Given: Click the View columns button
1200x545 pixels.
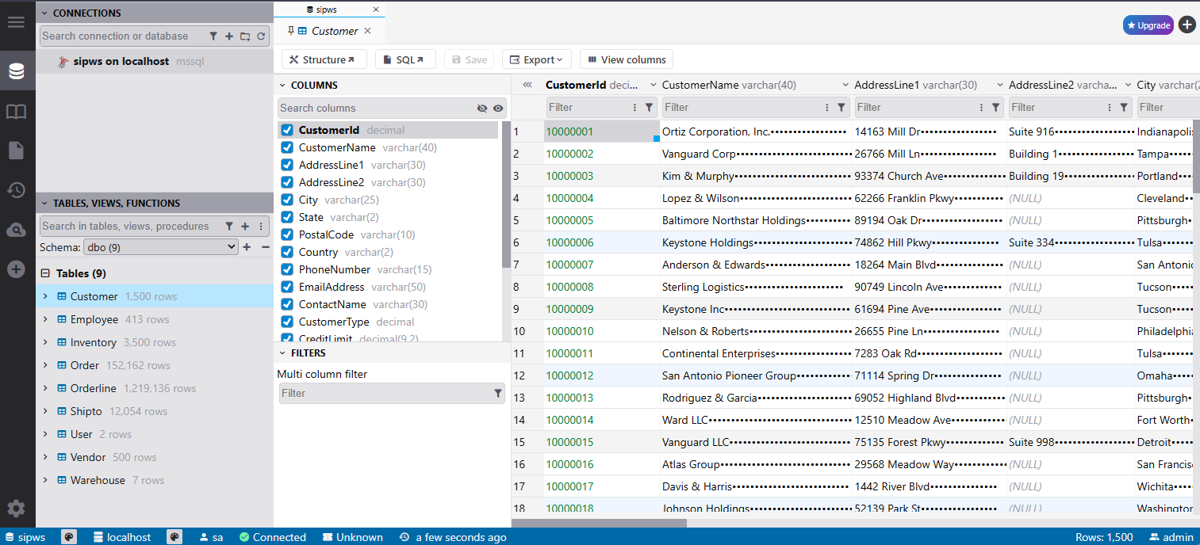Looking at the screenshot, I should click(627, 59).
